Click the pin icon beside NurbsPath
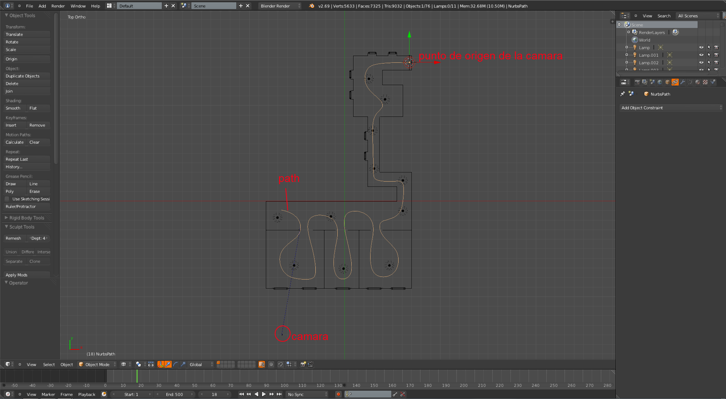Screen dimensions: 726x399 pos(623,94)
